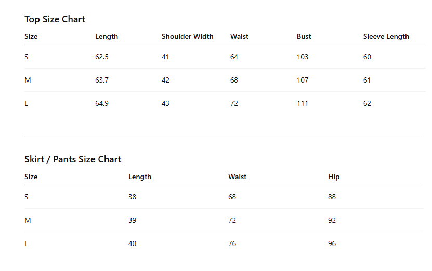The width and height of the screenshot is (432, 271).
Task: Click top size S length value 62.5
Action: coord(102,57)
